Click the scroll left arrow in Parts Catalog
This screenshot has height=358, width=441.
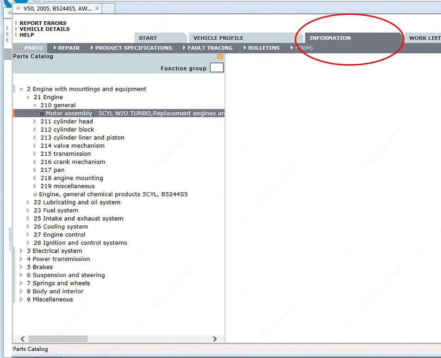click(23, 339)
